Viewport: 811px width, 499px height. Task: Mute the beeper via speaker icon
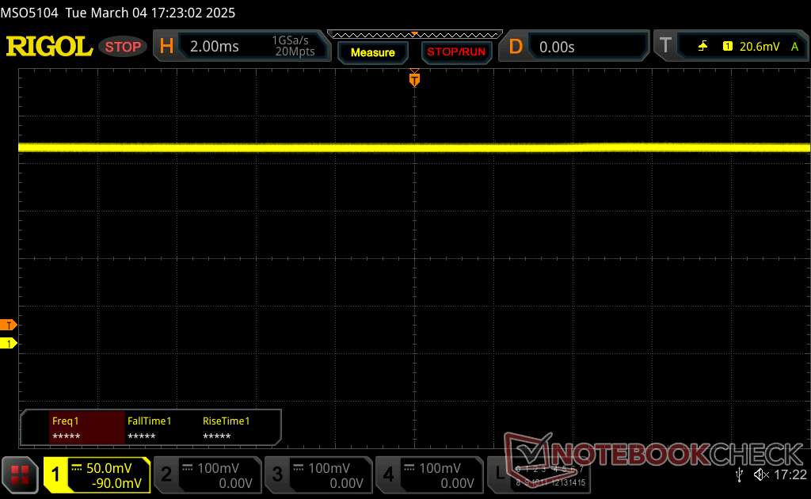761,474
